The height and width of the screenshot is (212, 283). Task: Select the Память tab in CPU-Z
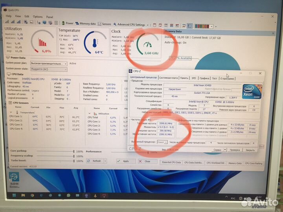pos(184,78)
